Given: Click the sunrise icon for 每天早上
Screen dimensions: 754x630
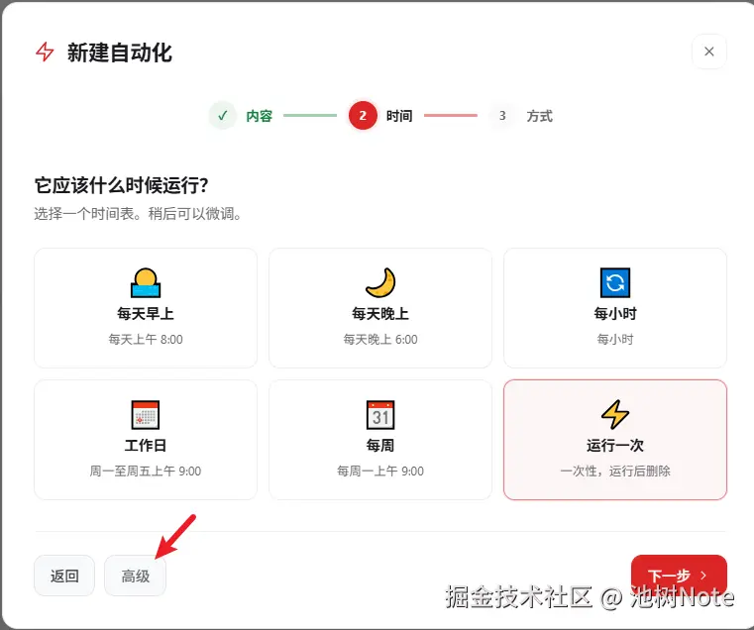Looking at the screenshot, I should pos(146,282).
